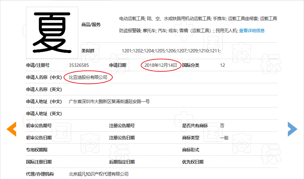
Task: Go to previous trademark with orange arrow
Action: (11, 129)
